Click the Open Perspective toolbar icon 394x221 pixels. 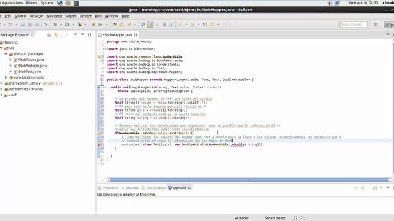pyautogui.click(x=376, y=25)
